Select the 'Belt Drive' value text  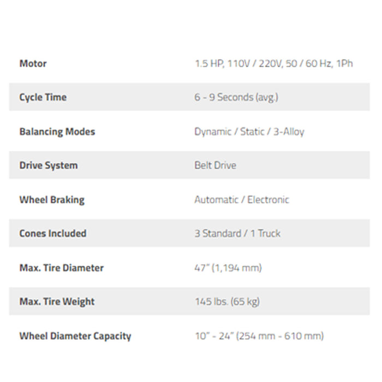[215, 165]
